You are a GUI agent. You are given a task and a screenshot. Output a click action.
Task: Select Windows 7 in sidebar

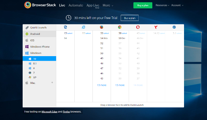39,73
